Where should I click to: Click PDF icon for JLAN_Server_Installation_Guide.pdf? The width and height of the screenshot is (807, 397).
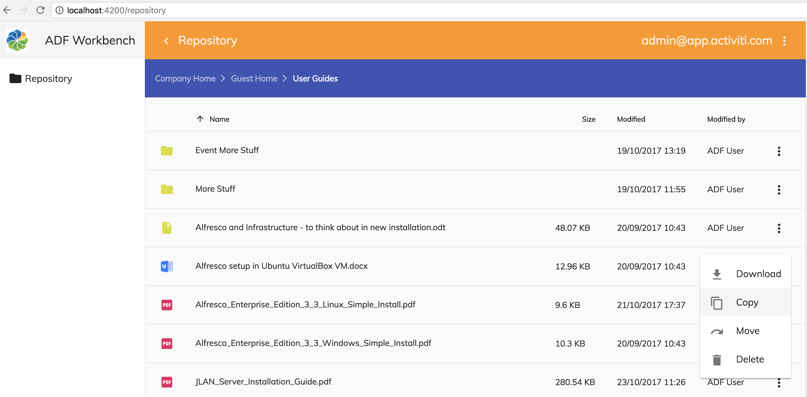pyautogui.click(x=167, y=382)
